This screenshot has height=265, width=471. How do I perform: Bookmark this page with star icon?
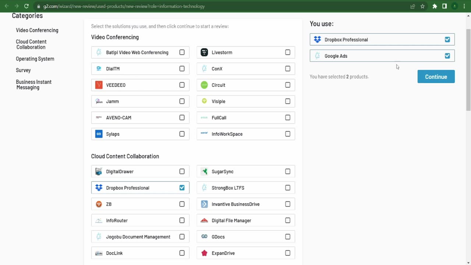422,6
